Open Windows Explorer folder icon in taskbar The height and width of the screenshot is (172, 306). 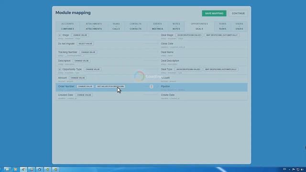click(7, 170)
